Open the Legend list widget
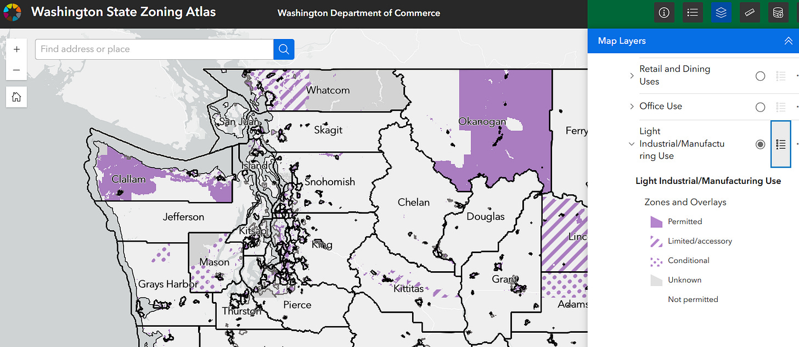Viewport: 799px width, 347px height. [693, 13]
